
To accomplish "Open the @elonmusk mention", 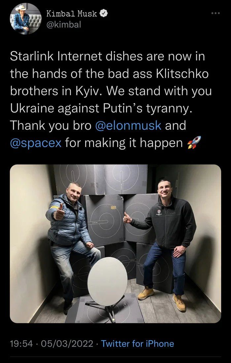I will point(128,125).
